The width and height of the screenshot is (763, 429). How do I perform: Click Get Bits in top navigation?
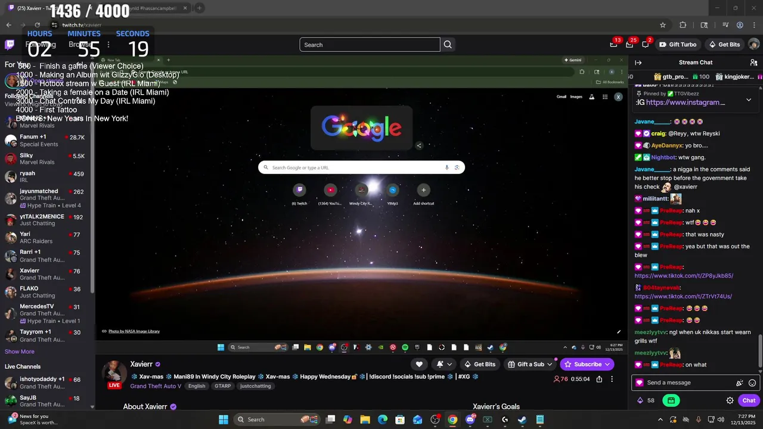pyautogui.click(x=724, y=45)
